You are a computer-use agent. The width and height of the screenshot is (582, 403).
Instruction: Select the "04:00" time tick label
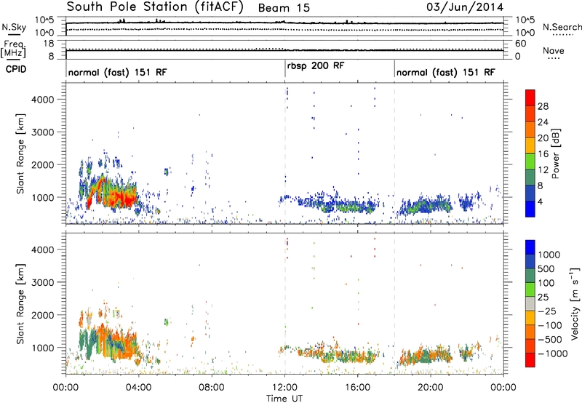coord(138,388)
